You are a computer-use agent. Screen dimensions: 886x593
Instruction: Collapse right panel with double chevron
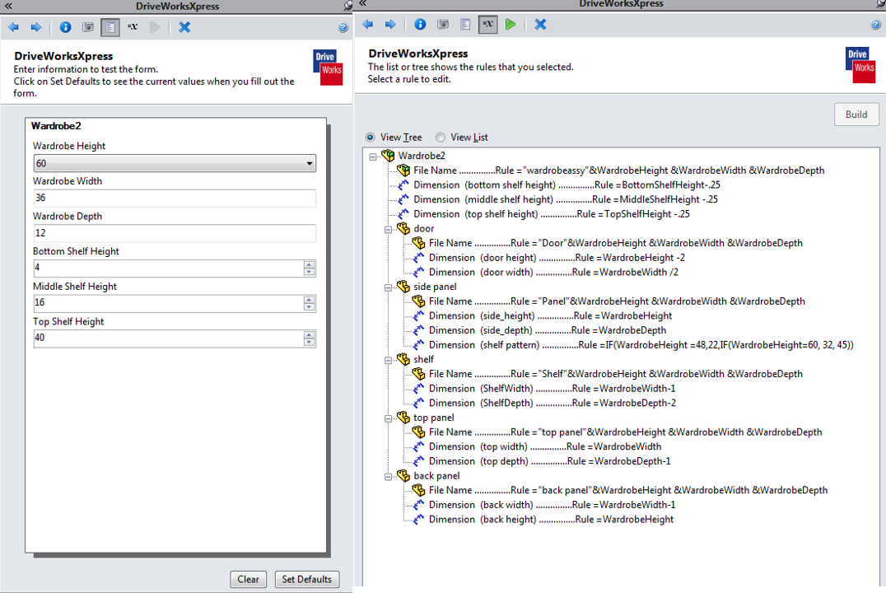[x=363, y=3]
